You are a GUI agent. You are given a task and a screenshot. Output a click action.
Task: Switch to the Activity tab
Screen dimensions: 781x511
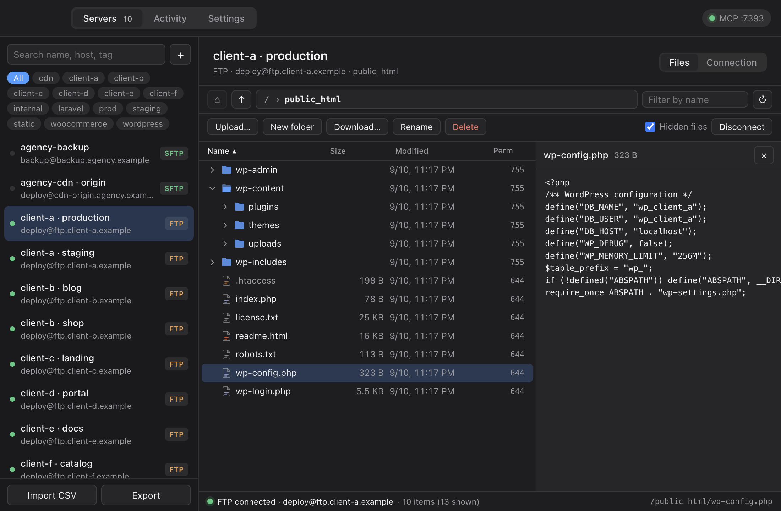(170, 18)
